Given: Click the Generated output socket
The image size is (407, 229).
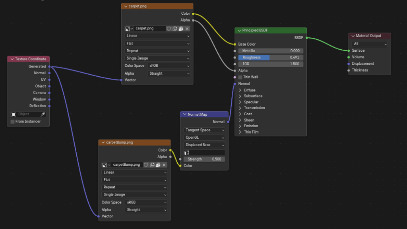Looking at the screenshot, I should point(49,66).
